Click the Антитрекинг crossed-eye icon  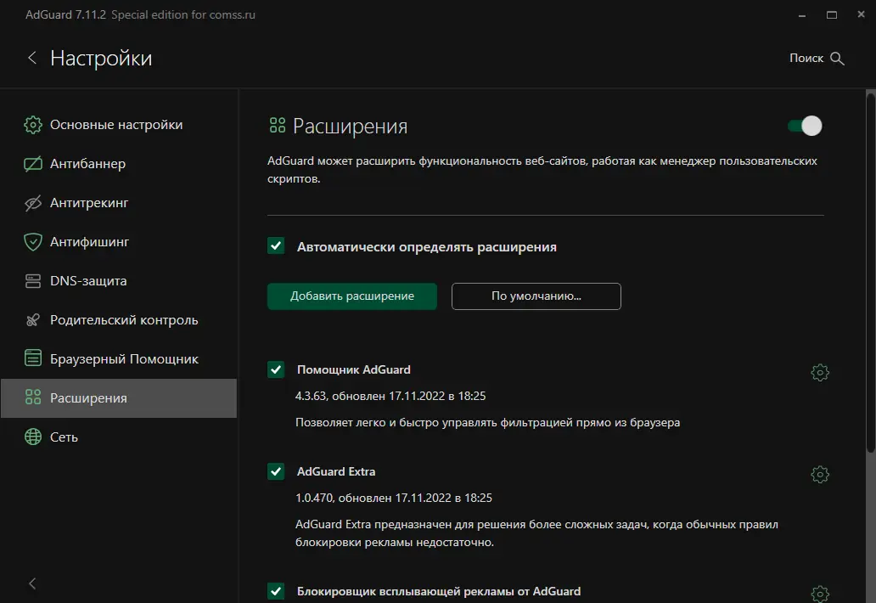click(33, 203)
